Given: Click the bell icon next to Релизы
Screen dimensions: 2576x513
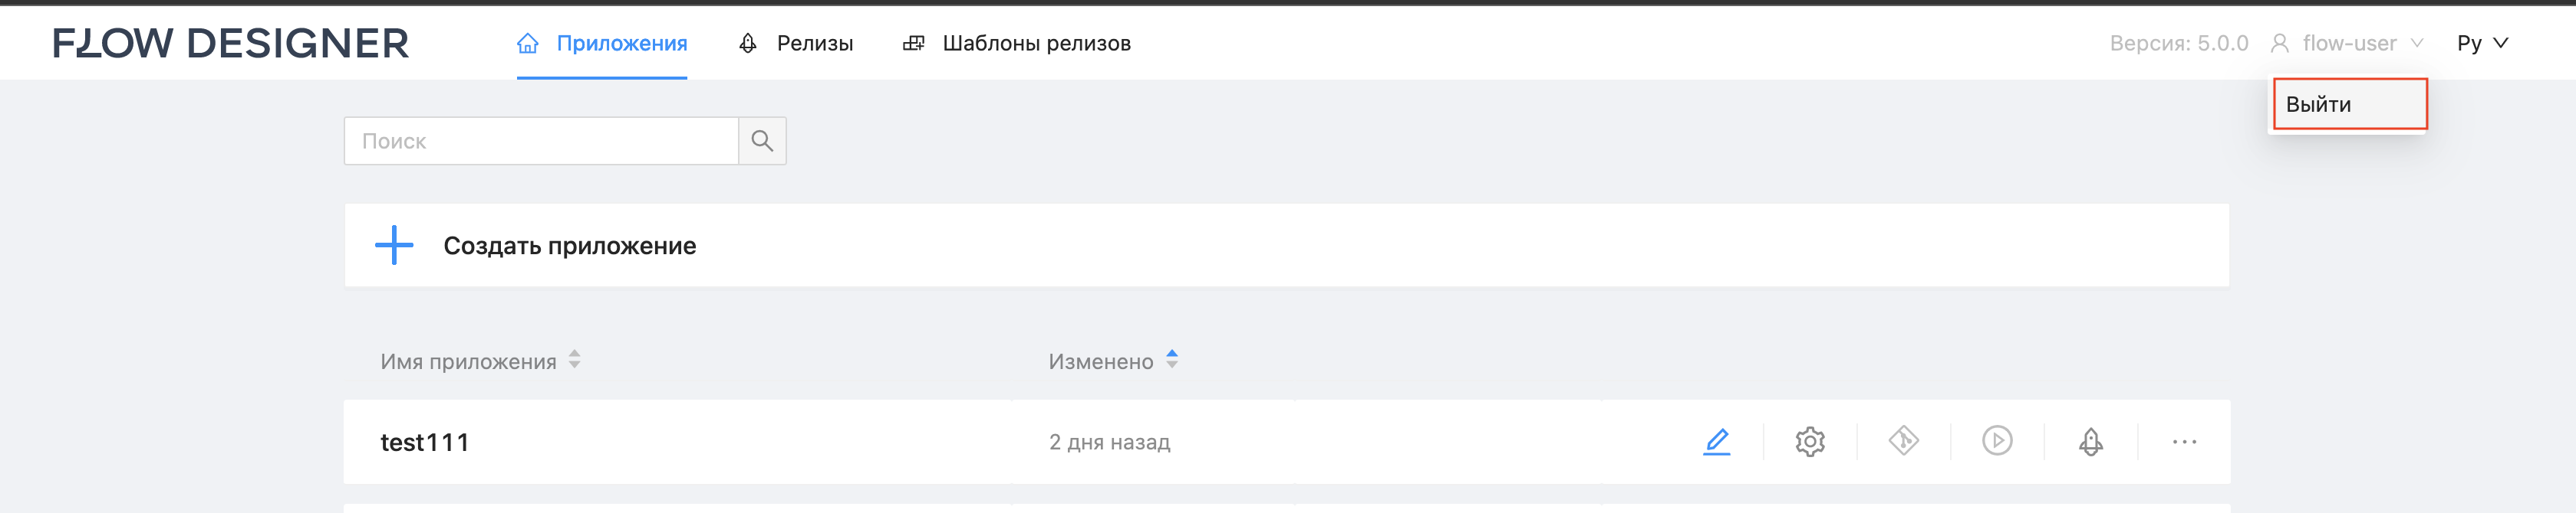Looking at the screenshot, I should click(747, 43).
